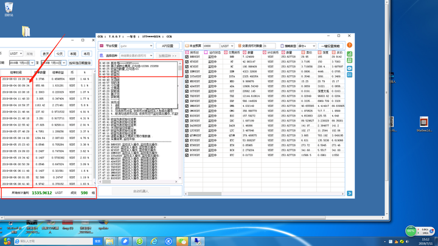Click the total profit value 1535.9612
This screenshot has height=246, width=438.
coord(41,193)
